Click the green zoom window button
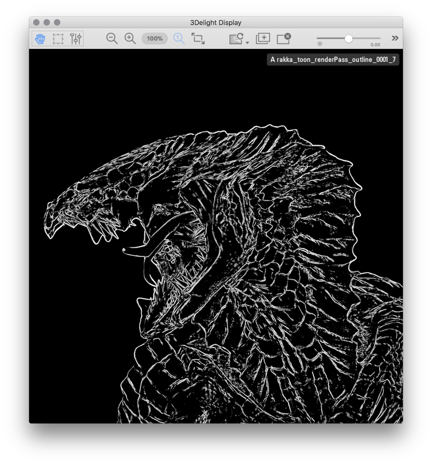Screen dimensions: 432x465 click(57, 22)
